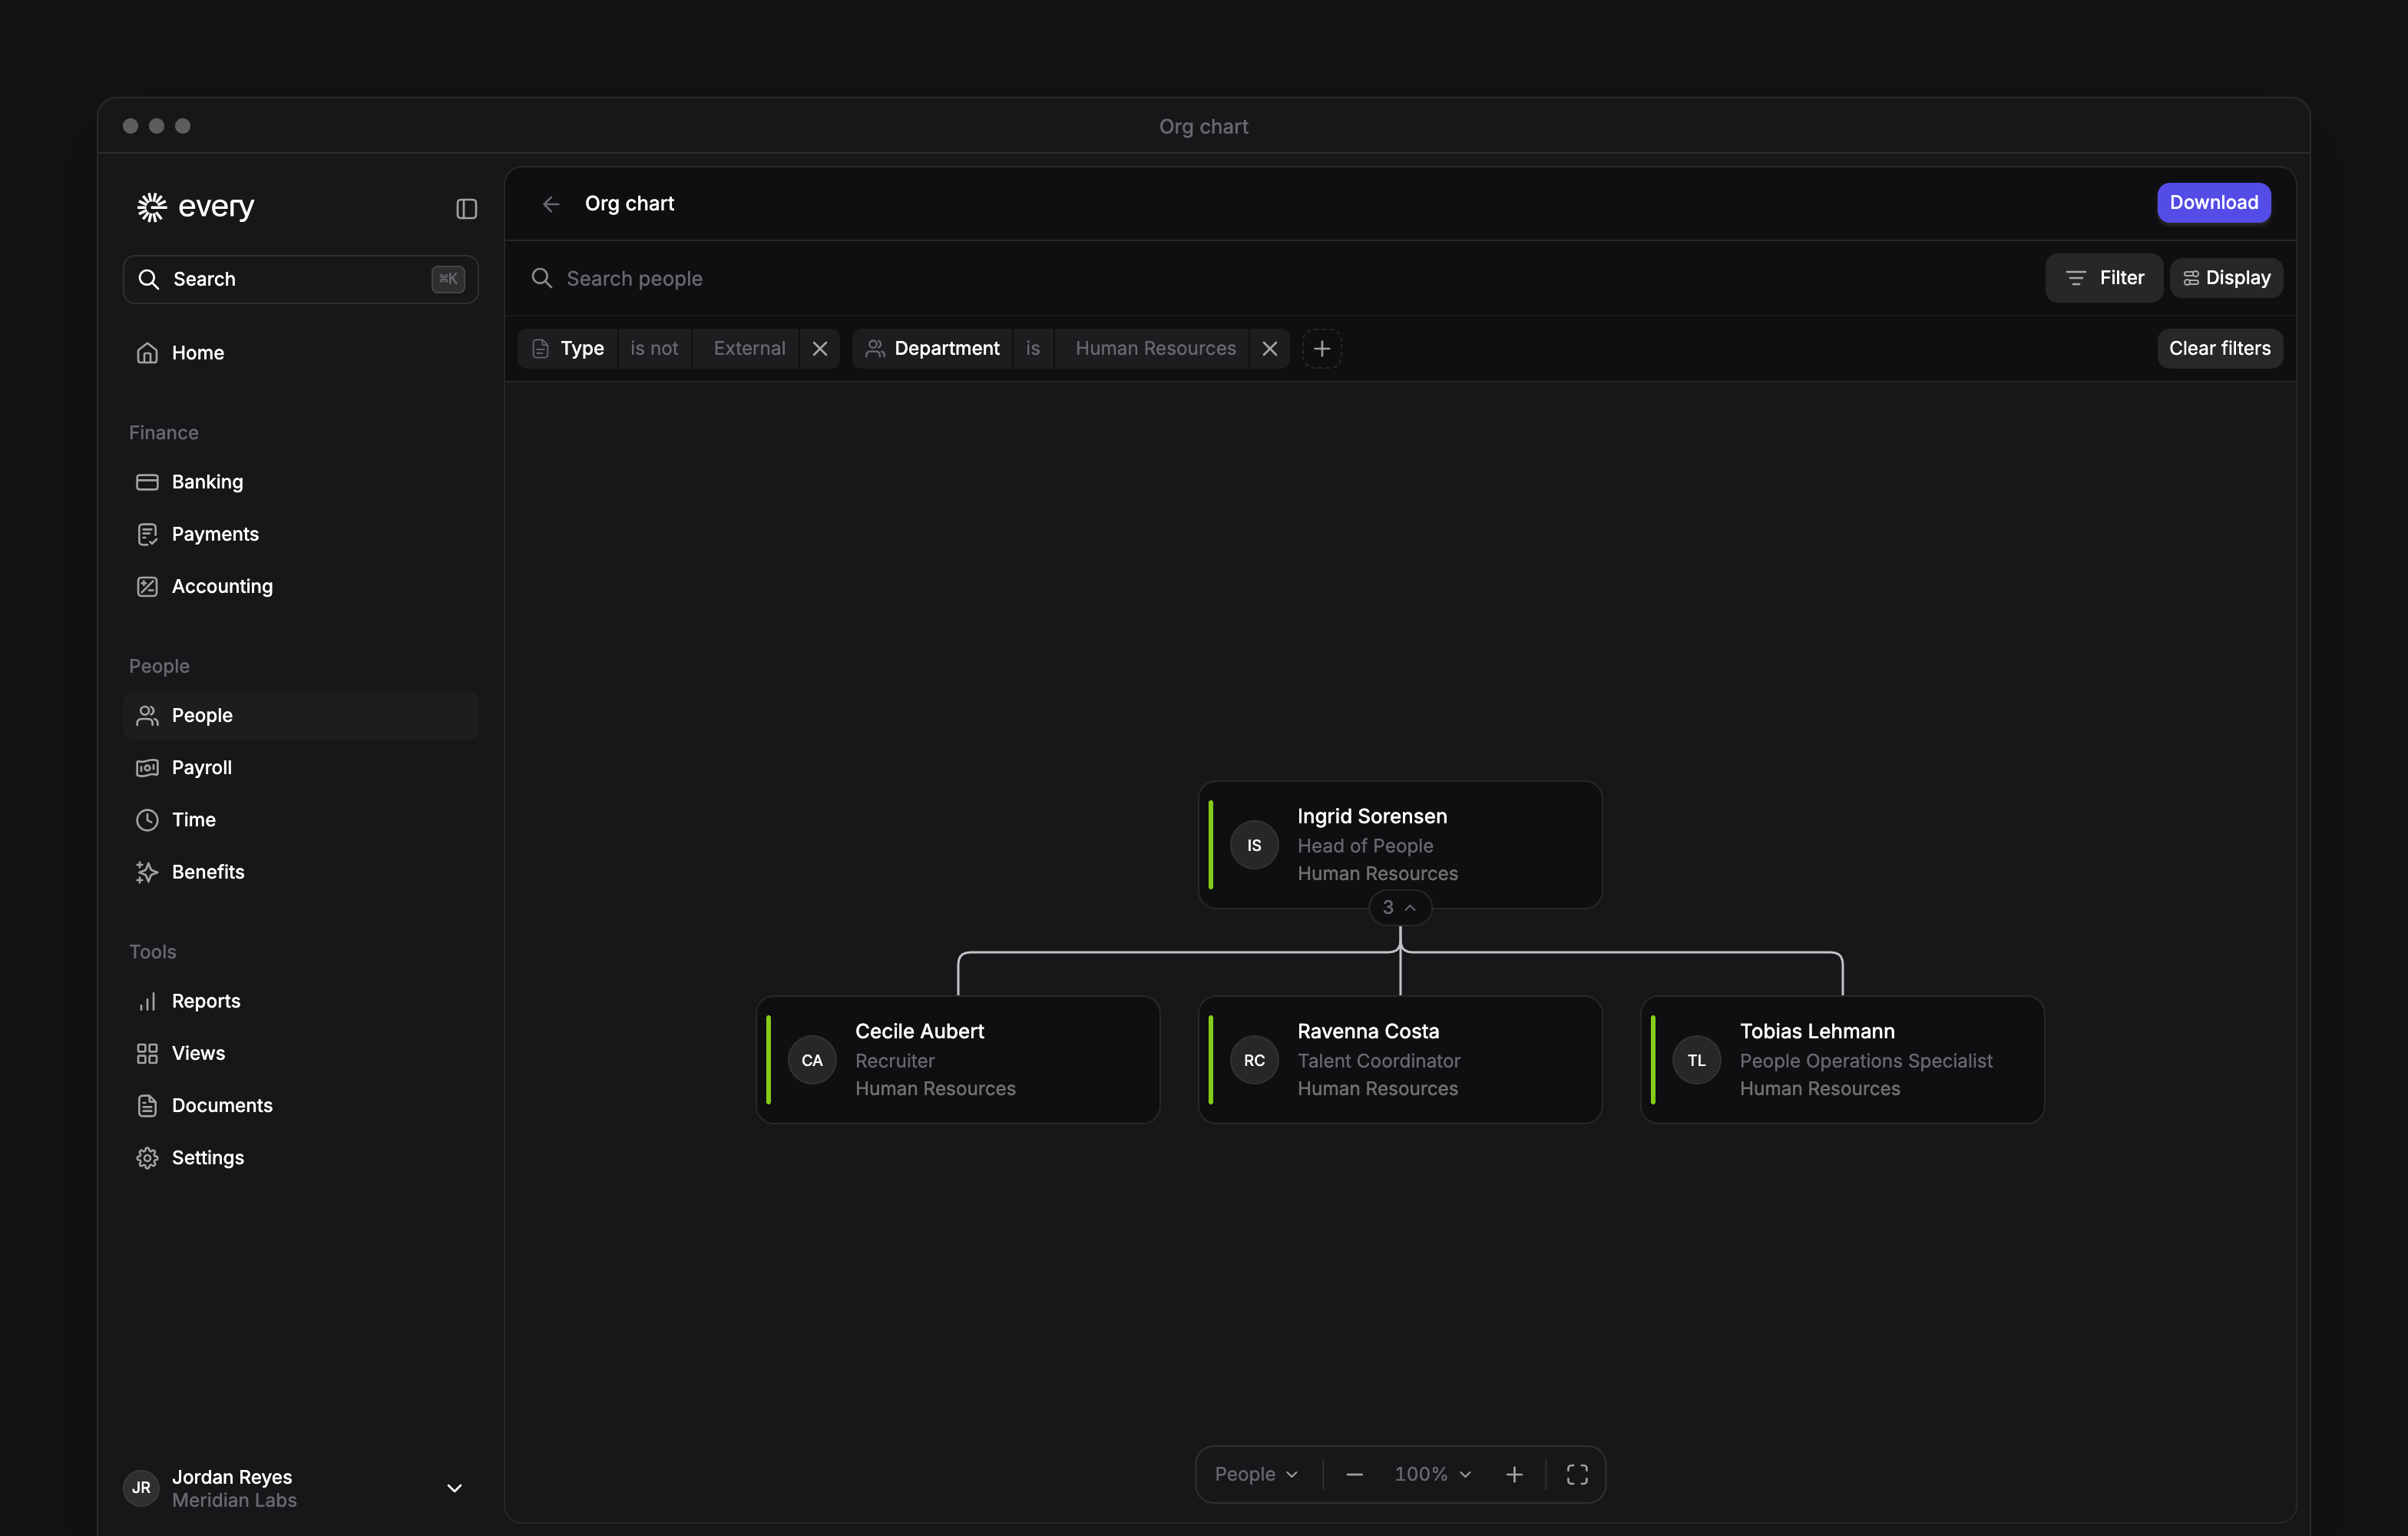Click the Download button
This screenshot has height=1536, width=2408.
point(2213,203)
